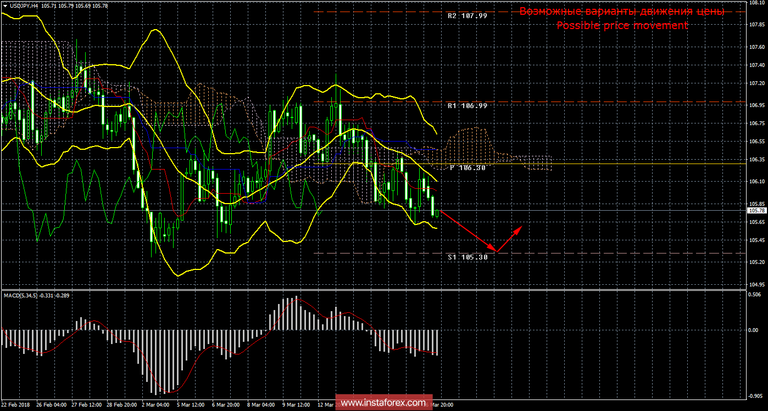Click the Russian red heading text
768x411 pixels.
[x=622, y=12]
